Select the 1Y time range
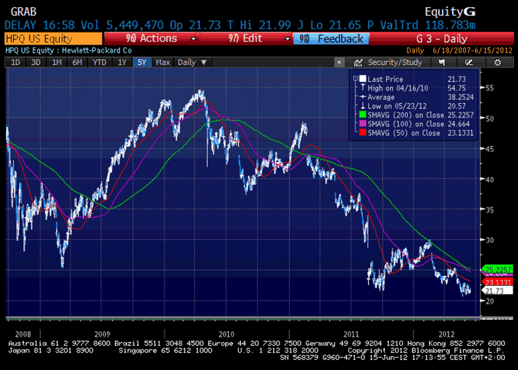 122,62
